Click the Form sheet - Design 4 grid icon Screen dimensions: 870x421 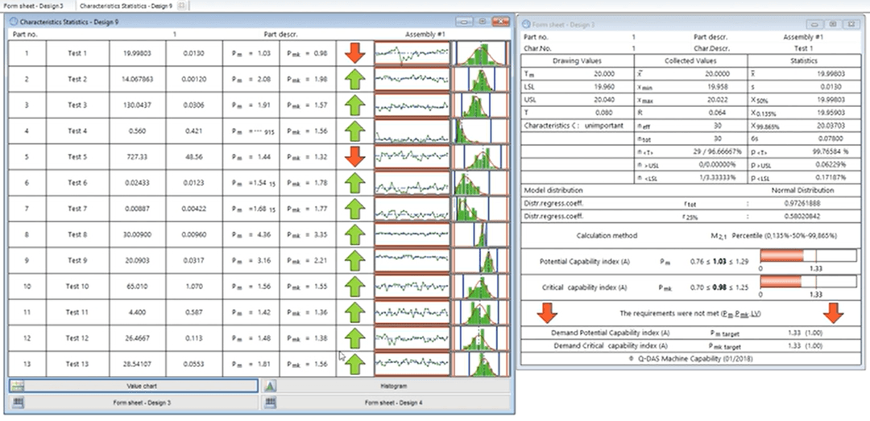(271, 402)
